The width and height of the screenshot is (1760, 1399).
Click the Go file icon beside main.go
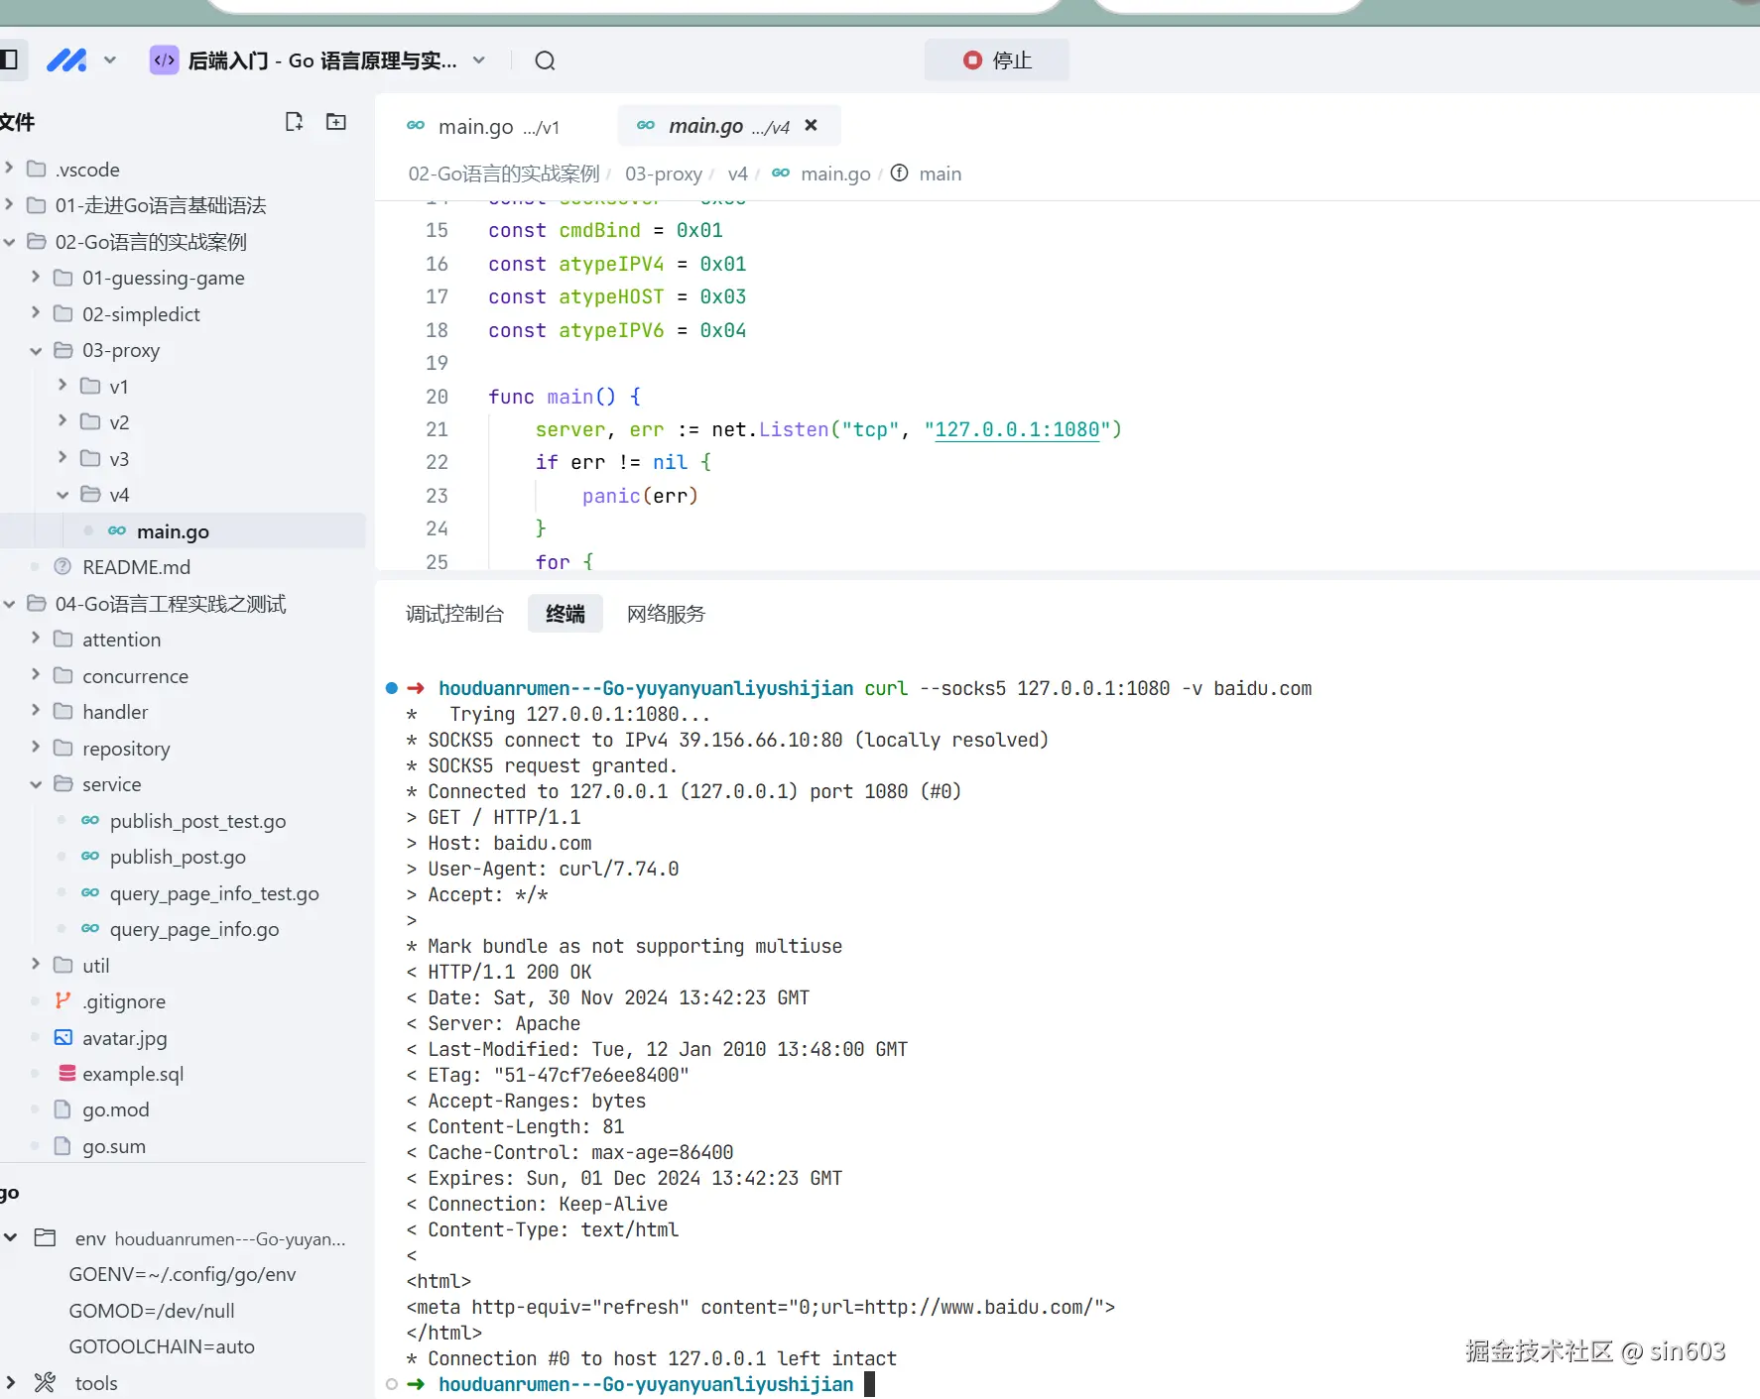[x=117, y=530]
